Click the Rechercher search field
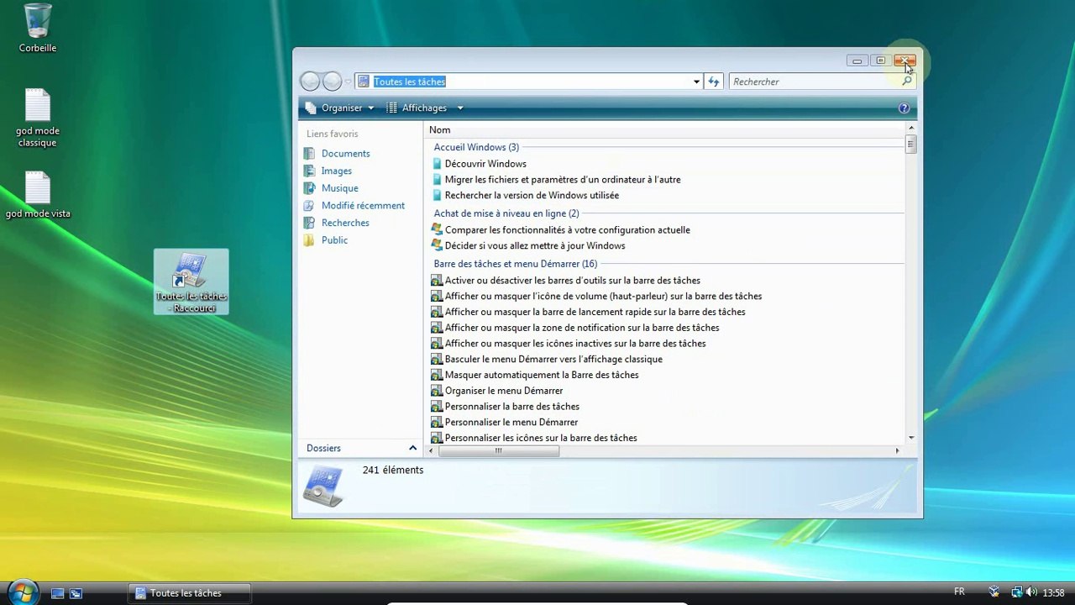Image resolution: width=1075 pixels, height=605 pixels. (x=815, y=82)
